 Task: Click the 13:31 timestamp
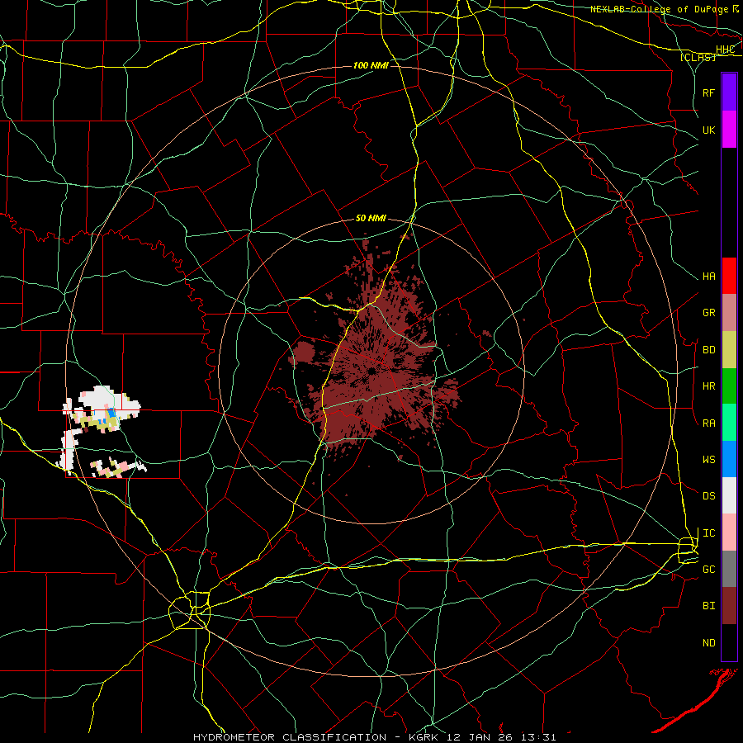point(540,737)
